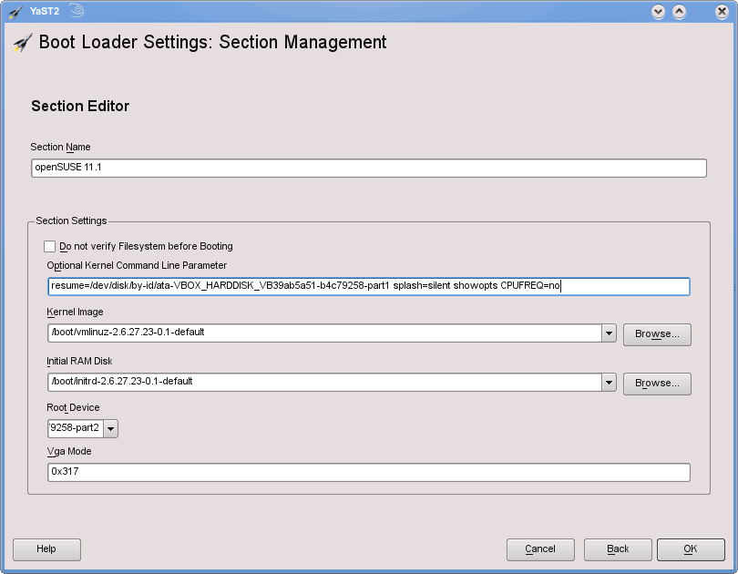Click the Root Device label
738x574 pixels.
point(73,407)
